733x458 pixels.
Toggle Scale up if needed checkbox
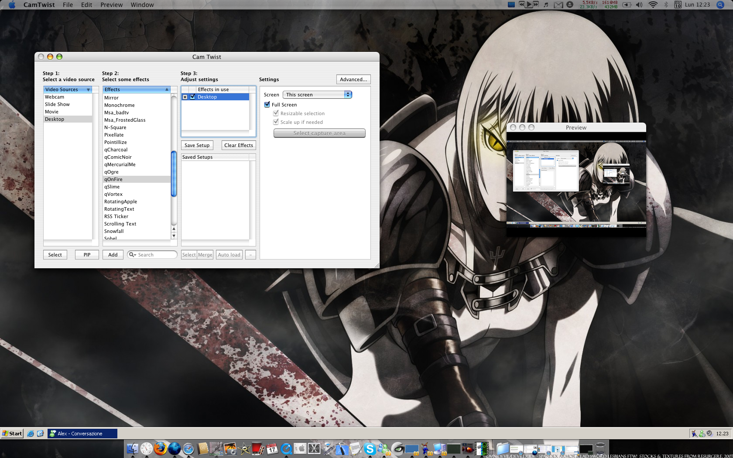click(x=276, y=122)
